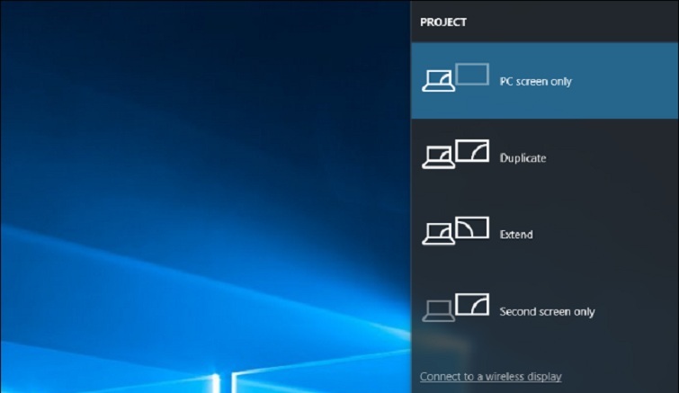Viewport: 679px width, 393px height.
Task: Click the greyed laptop icon in Second screen only
Action: pos(437,311)
